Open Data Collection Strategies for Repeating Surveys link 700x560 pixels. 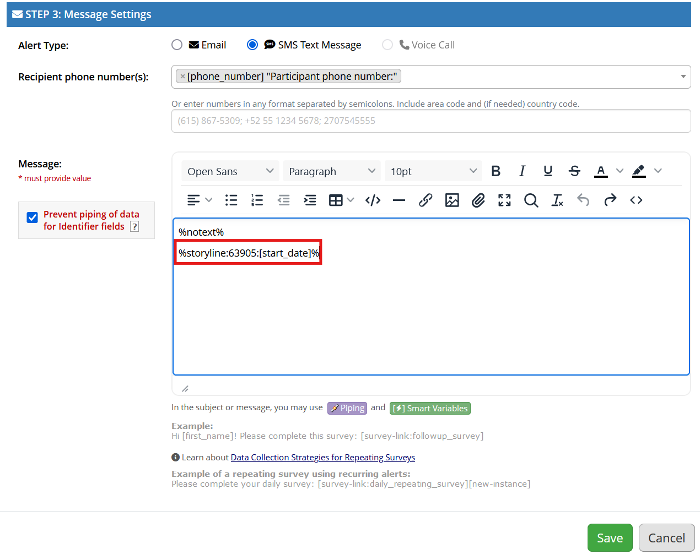click(323, 458)
